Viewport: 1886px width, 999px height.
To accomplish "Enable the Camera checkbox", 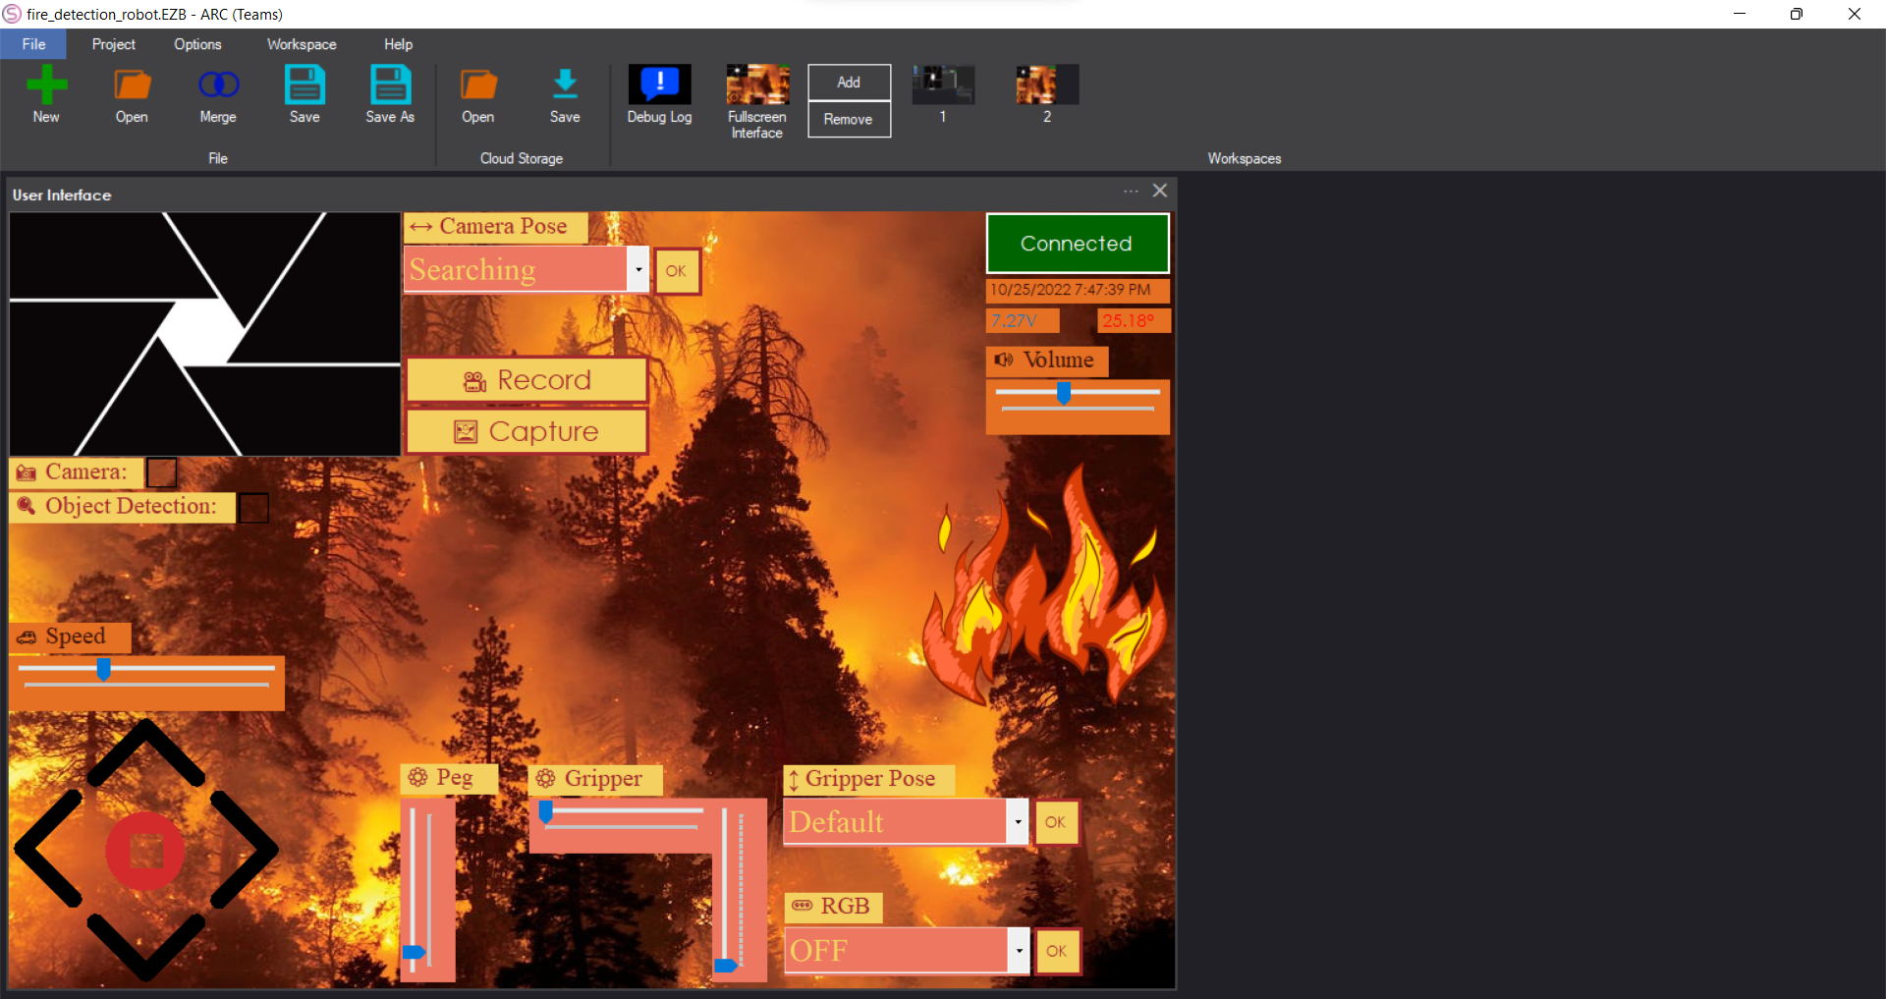I will point(161,472).
